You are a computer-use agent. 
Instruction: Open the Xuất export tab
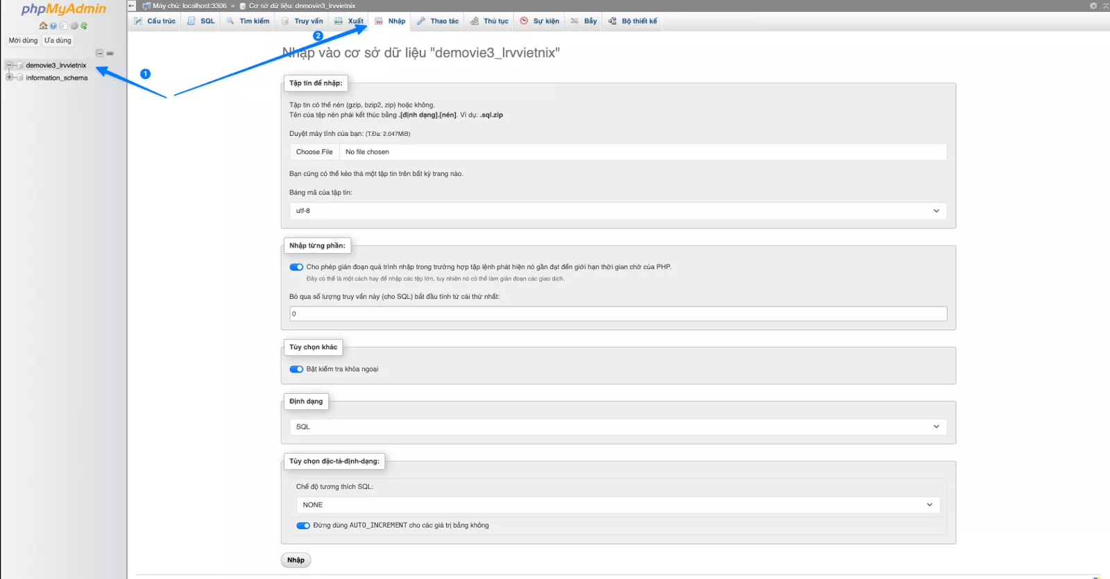(x=349, y=21)
